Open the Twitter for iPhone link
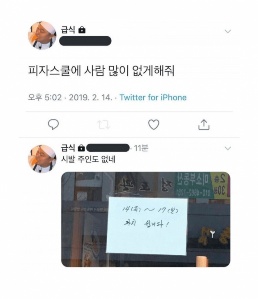Screen dimensions: 258x299 [153, 97]
